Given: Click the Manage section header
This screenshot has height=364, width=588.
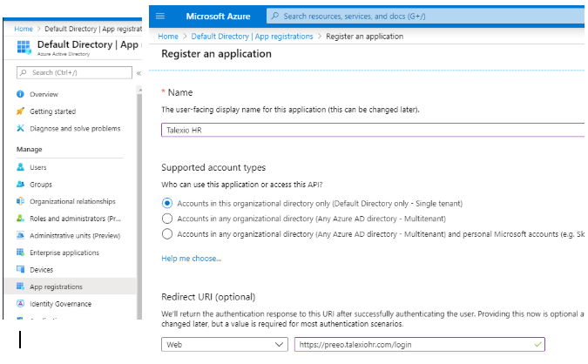Looking at the screenshot, I should pyautogui.click(x=30, y=149).
